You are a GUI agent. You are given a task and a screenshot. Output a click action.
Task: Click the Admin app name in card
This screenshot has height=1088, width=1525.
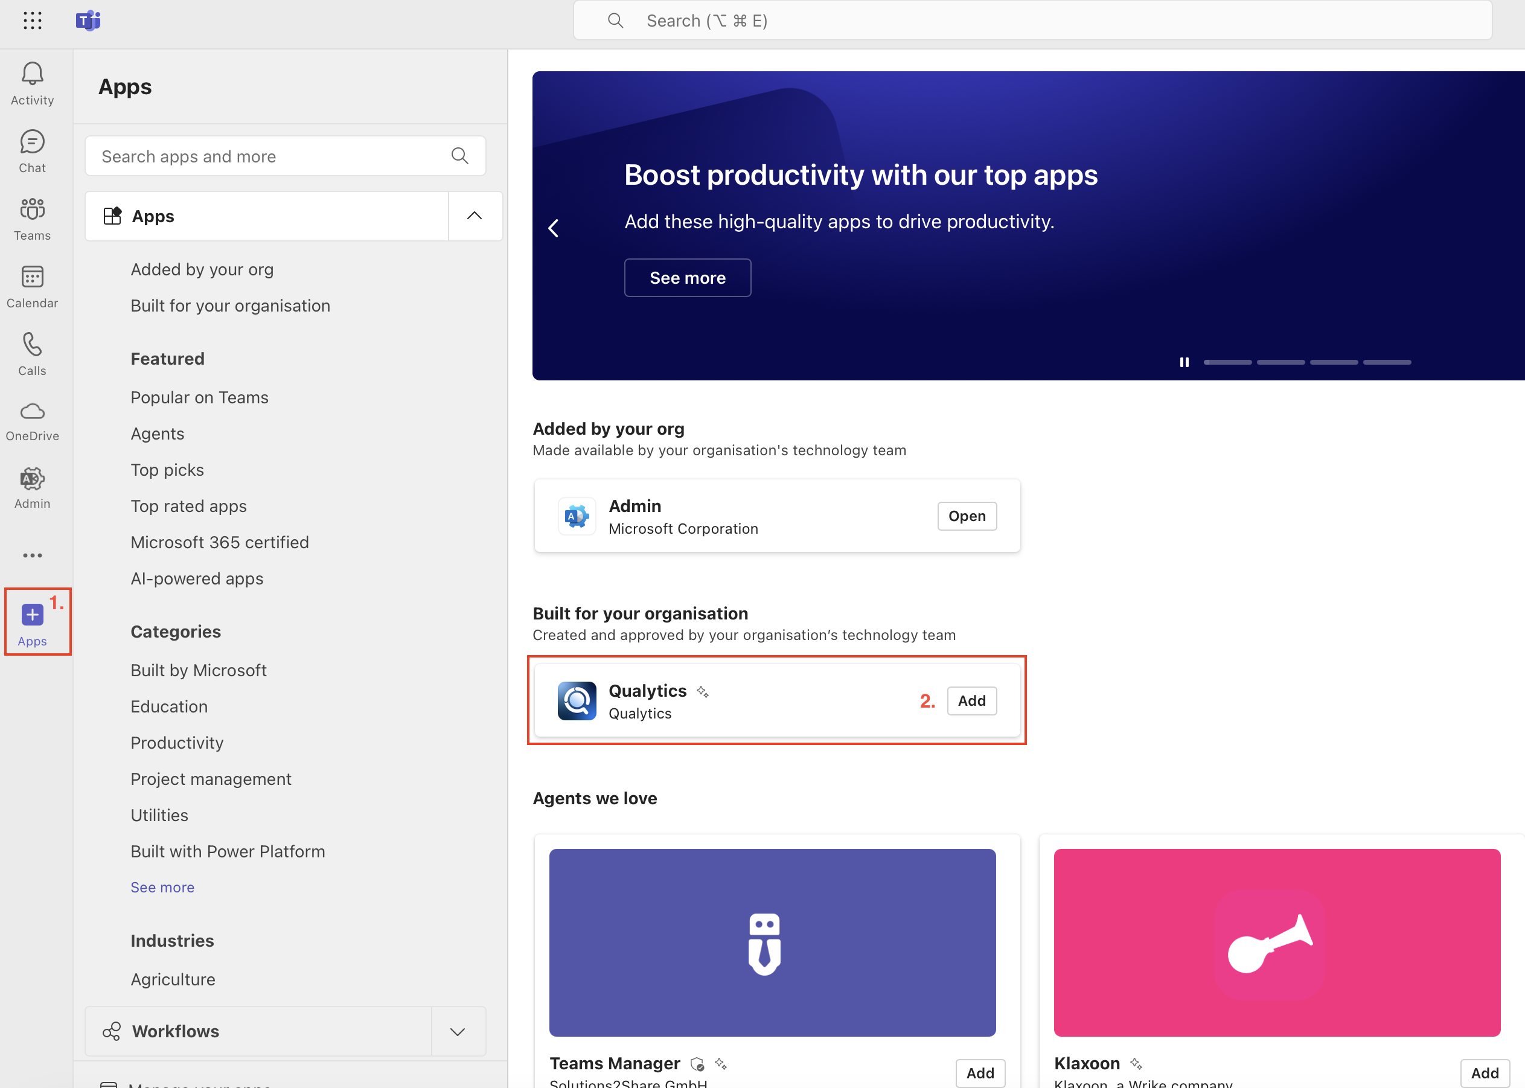pos(635,506)
